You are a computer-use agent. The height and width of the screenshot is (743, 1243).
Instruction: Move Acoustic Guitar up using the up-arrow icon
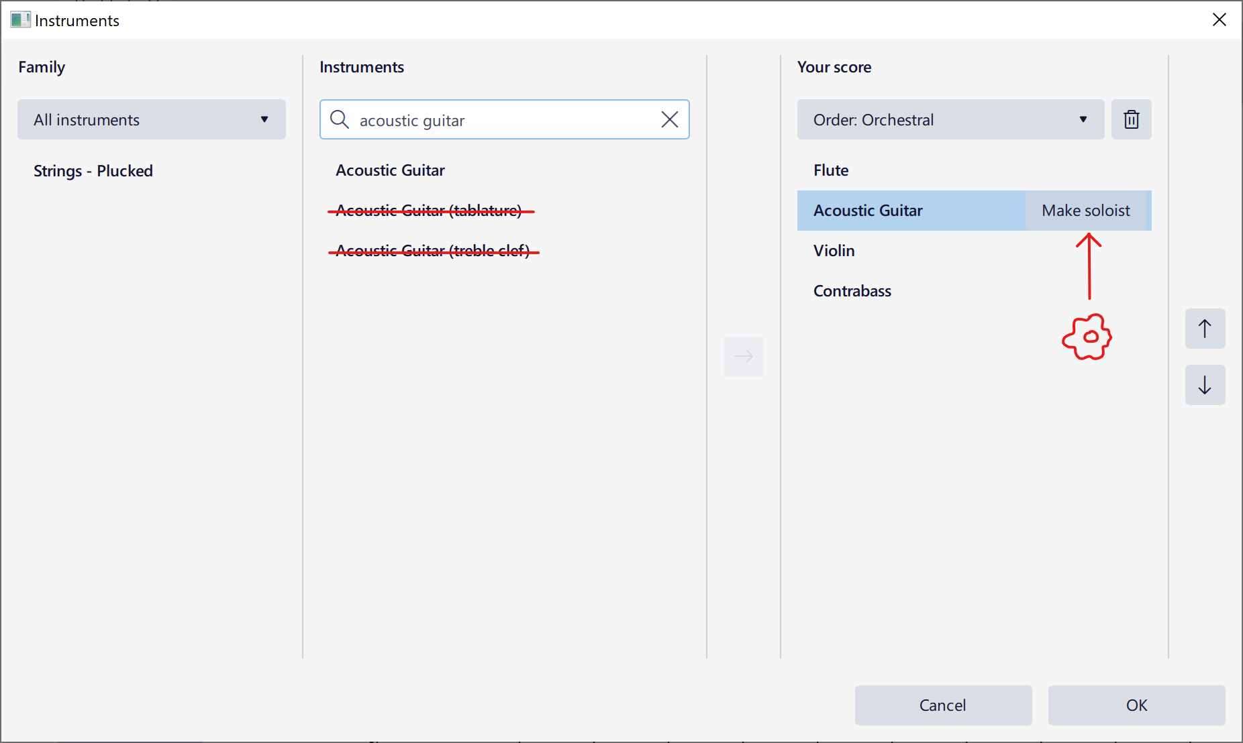pyautogui.click(x=1205, y=329)
